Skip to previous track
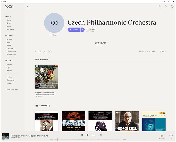The image size is (176, 142). [x=82, y=135]
